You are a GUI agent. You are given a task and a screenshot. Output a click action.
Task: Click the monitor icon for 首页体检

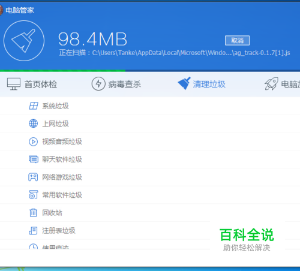(14, 84)
